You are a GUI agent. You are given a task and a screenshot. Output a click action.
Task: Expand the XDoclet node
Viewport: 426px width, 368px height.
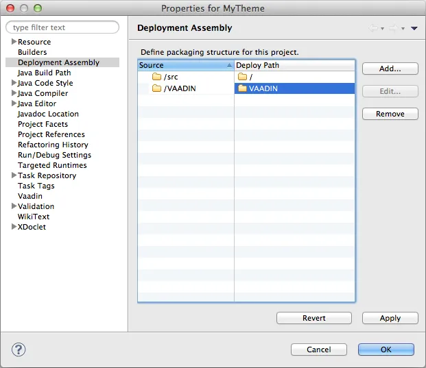[x=14, y=227]
